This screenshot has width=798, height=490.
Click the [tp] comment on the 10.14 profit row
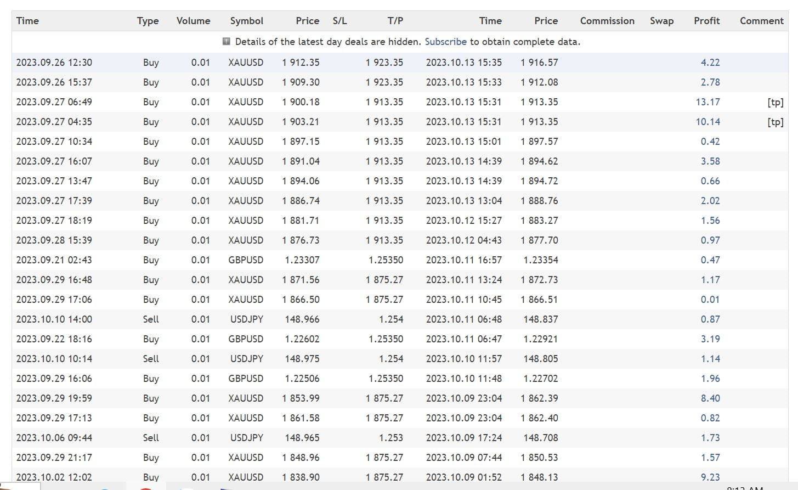(775, 122)
